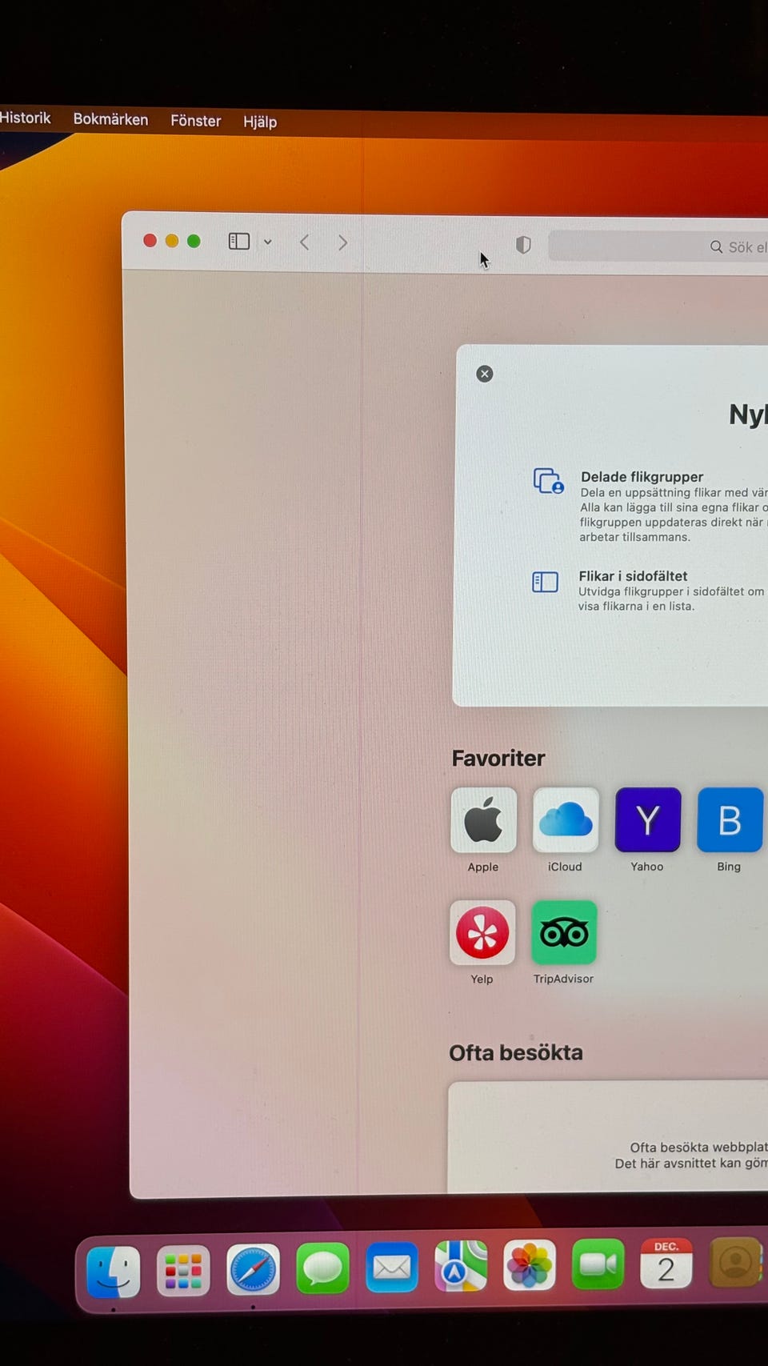Image resolution: width=768 pixels, height=1366 pixels.
Task: Open the privacy report shield icon
Action: [523, 245]
